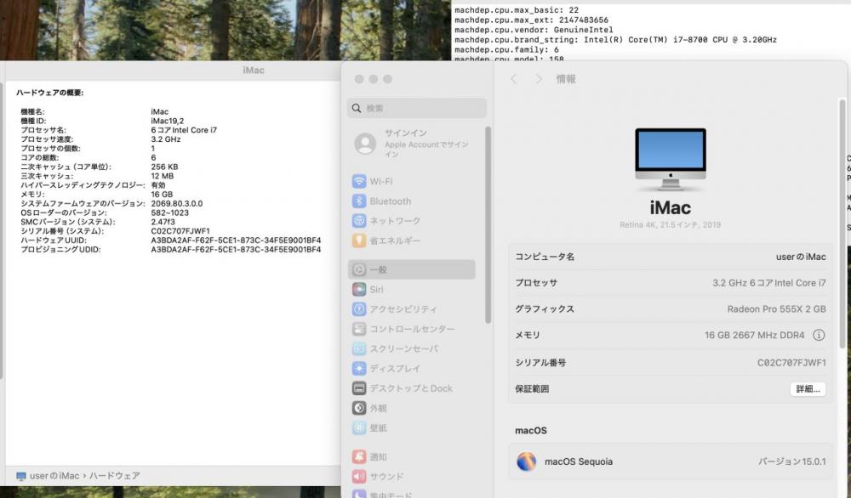The image size is (851, 498).
Task: Click iMac19,2 model ID in System Information
Action: [x=167, y=121]
